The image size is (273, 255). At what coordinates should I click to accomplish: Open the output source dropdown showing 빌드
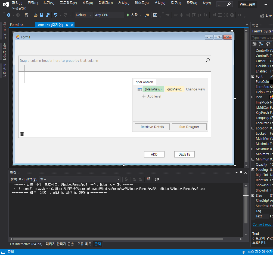[80, 179]
